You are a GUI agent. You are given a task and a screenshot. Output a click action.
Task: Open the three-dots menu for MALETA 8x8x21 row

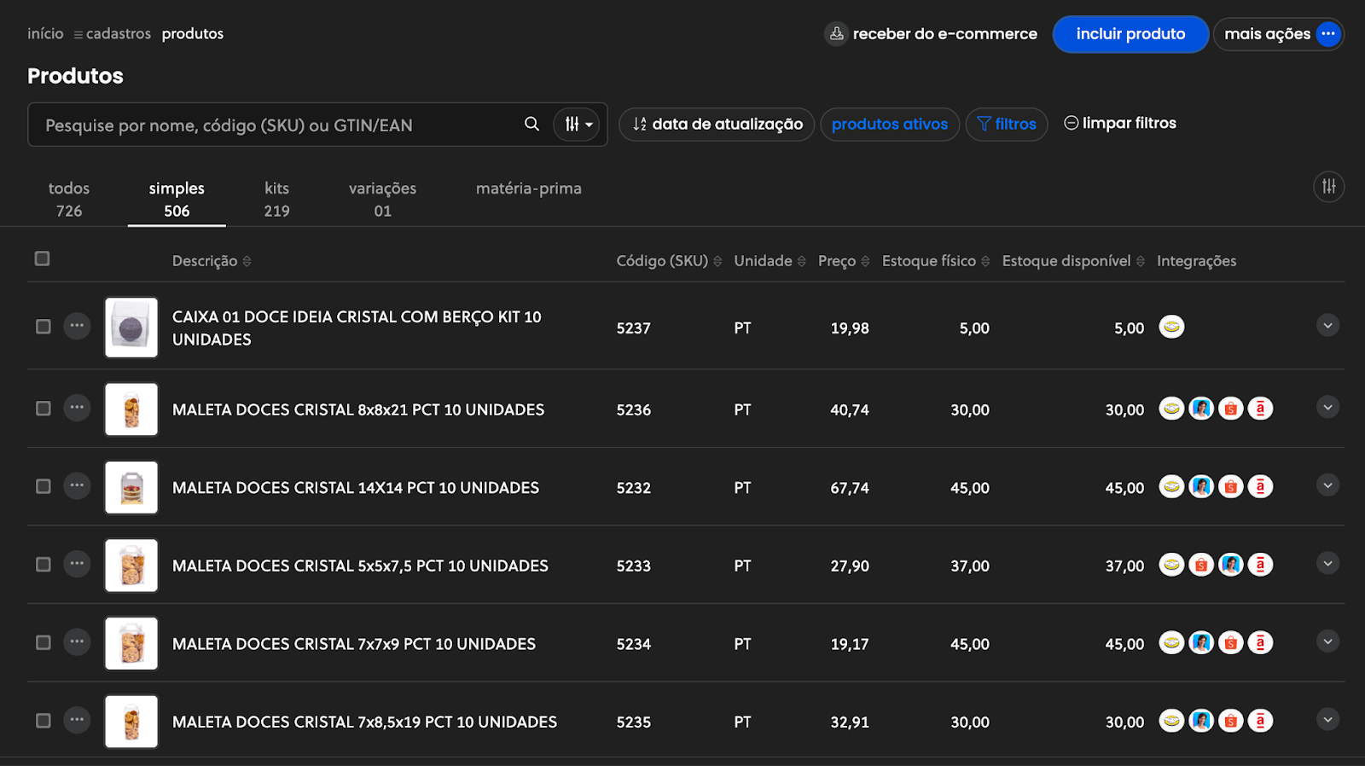[x=77, y=408]
